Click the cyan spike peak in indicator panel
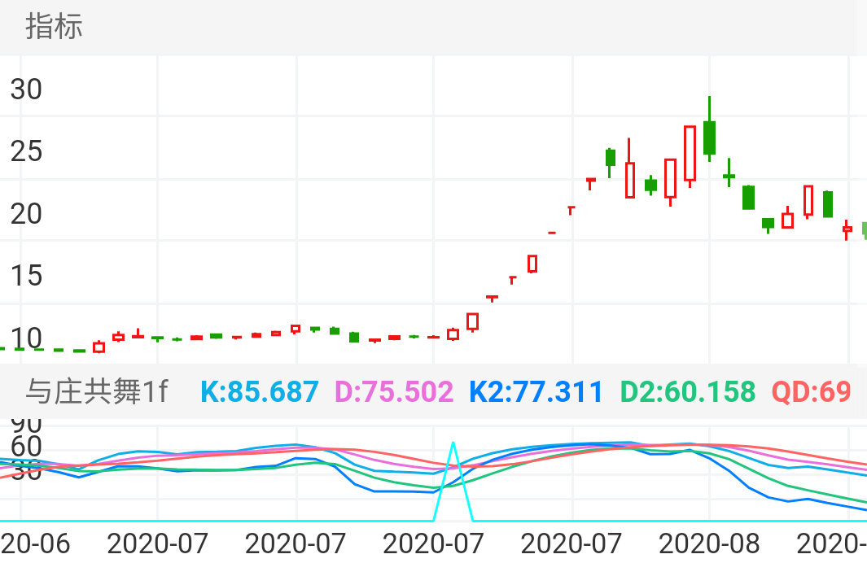The width and height of the screenshot is (867, 576). 453,445
